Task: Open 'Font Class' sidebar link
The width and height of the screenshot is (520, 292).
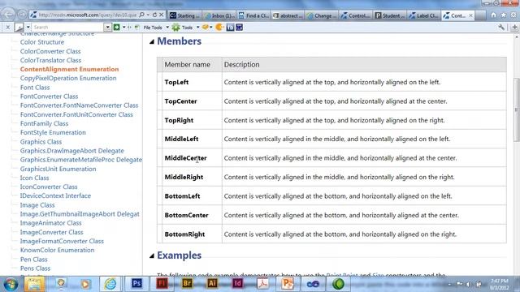Action: tap(35, 88)
